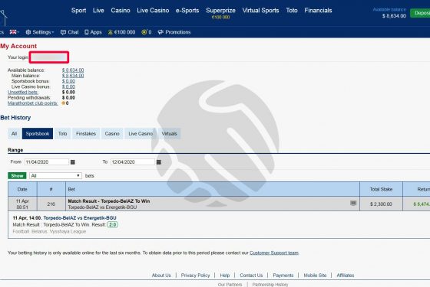Click the club points coin counter

tap(147, 32)
